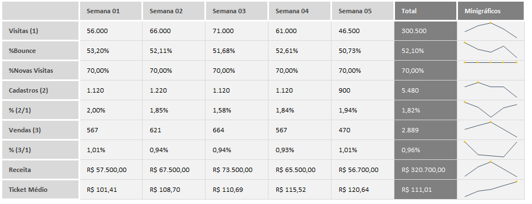Click the Cadastros sparkline chart
The height and width of the screenshot is (204, 532).
(x=491, y=90)
